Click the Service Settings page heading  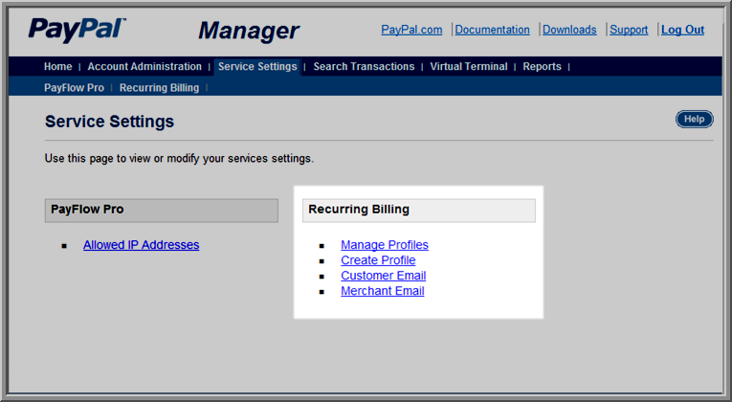(x=109, y=122)
